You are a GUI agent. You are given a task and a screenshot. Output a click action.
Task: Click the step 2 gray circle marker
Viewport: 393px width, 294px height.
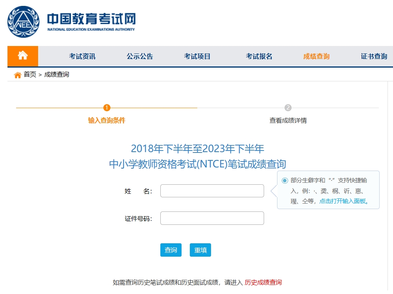pos(288,108)
